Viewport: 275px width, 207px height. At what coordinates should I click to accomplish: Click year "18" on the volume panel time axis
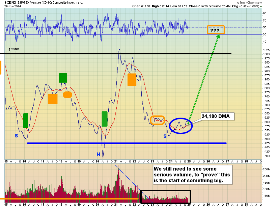coord(61,205)
